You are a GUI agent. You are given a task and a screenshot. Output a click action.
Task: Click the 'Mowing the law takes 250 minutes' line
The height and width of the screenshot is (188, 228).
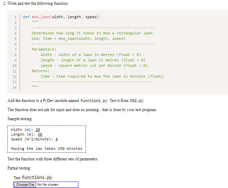[47, 149]
